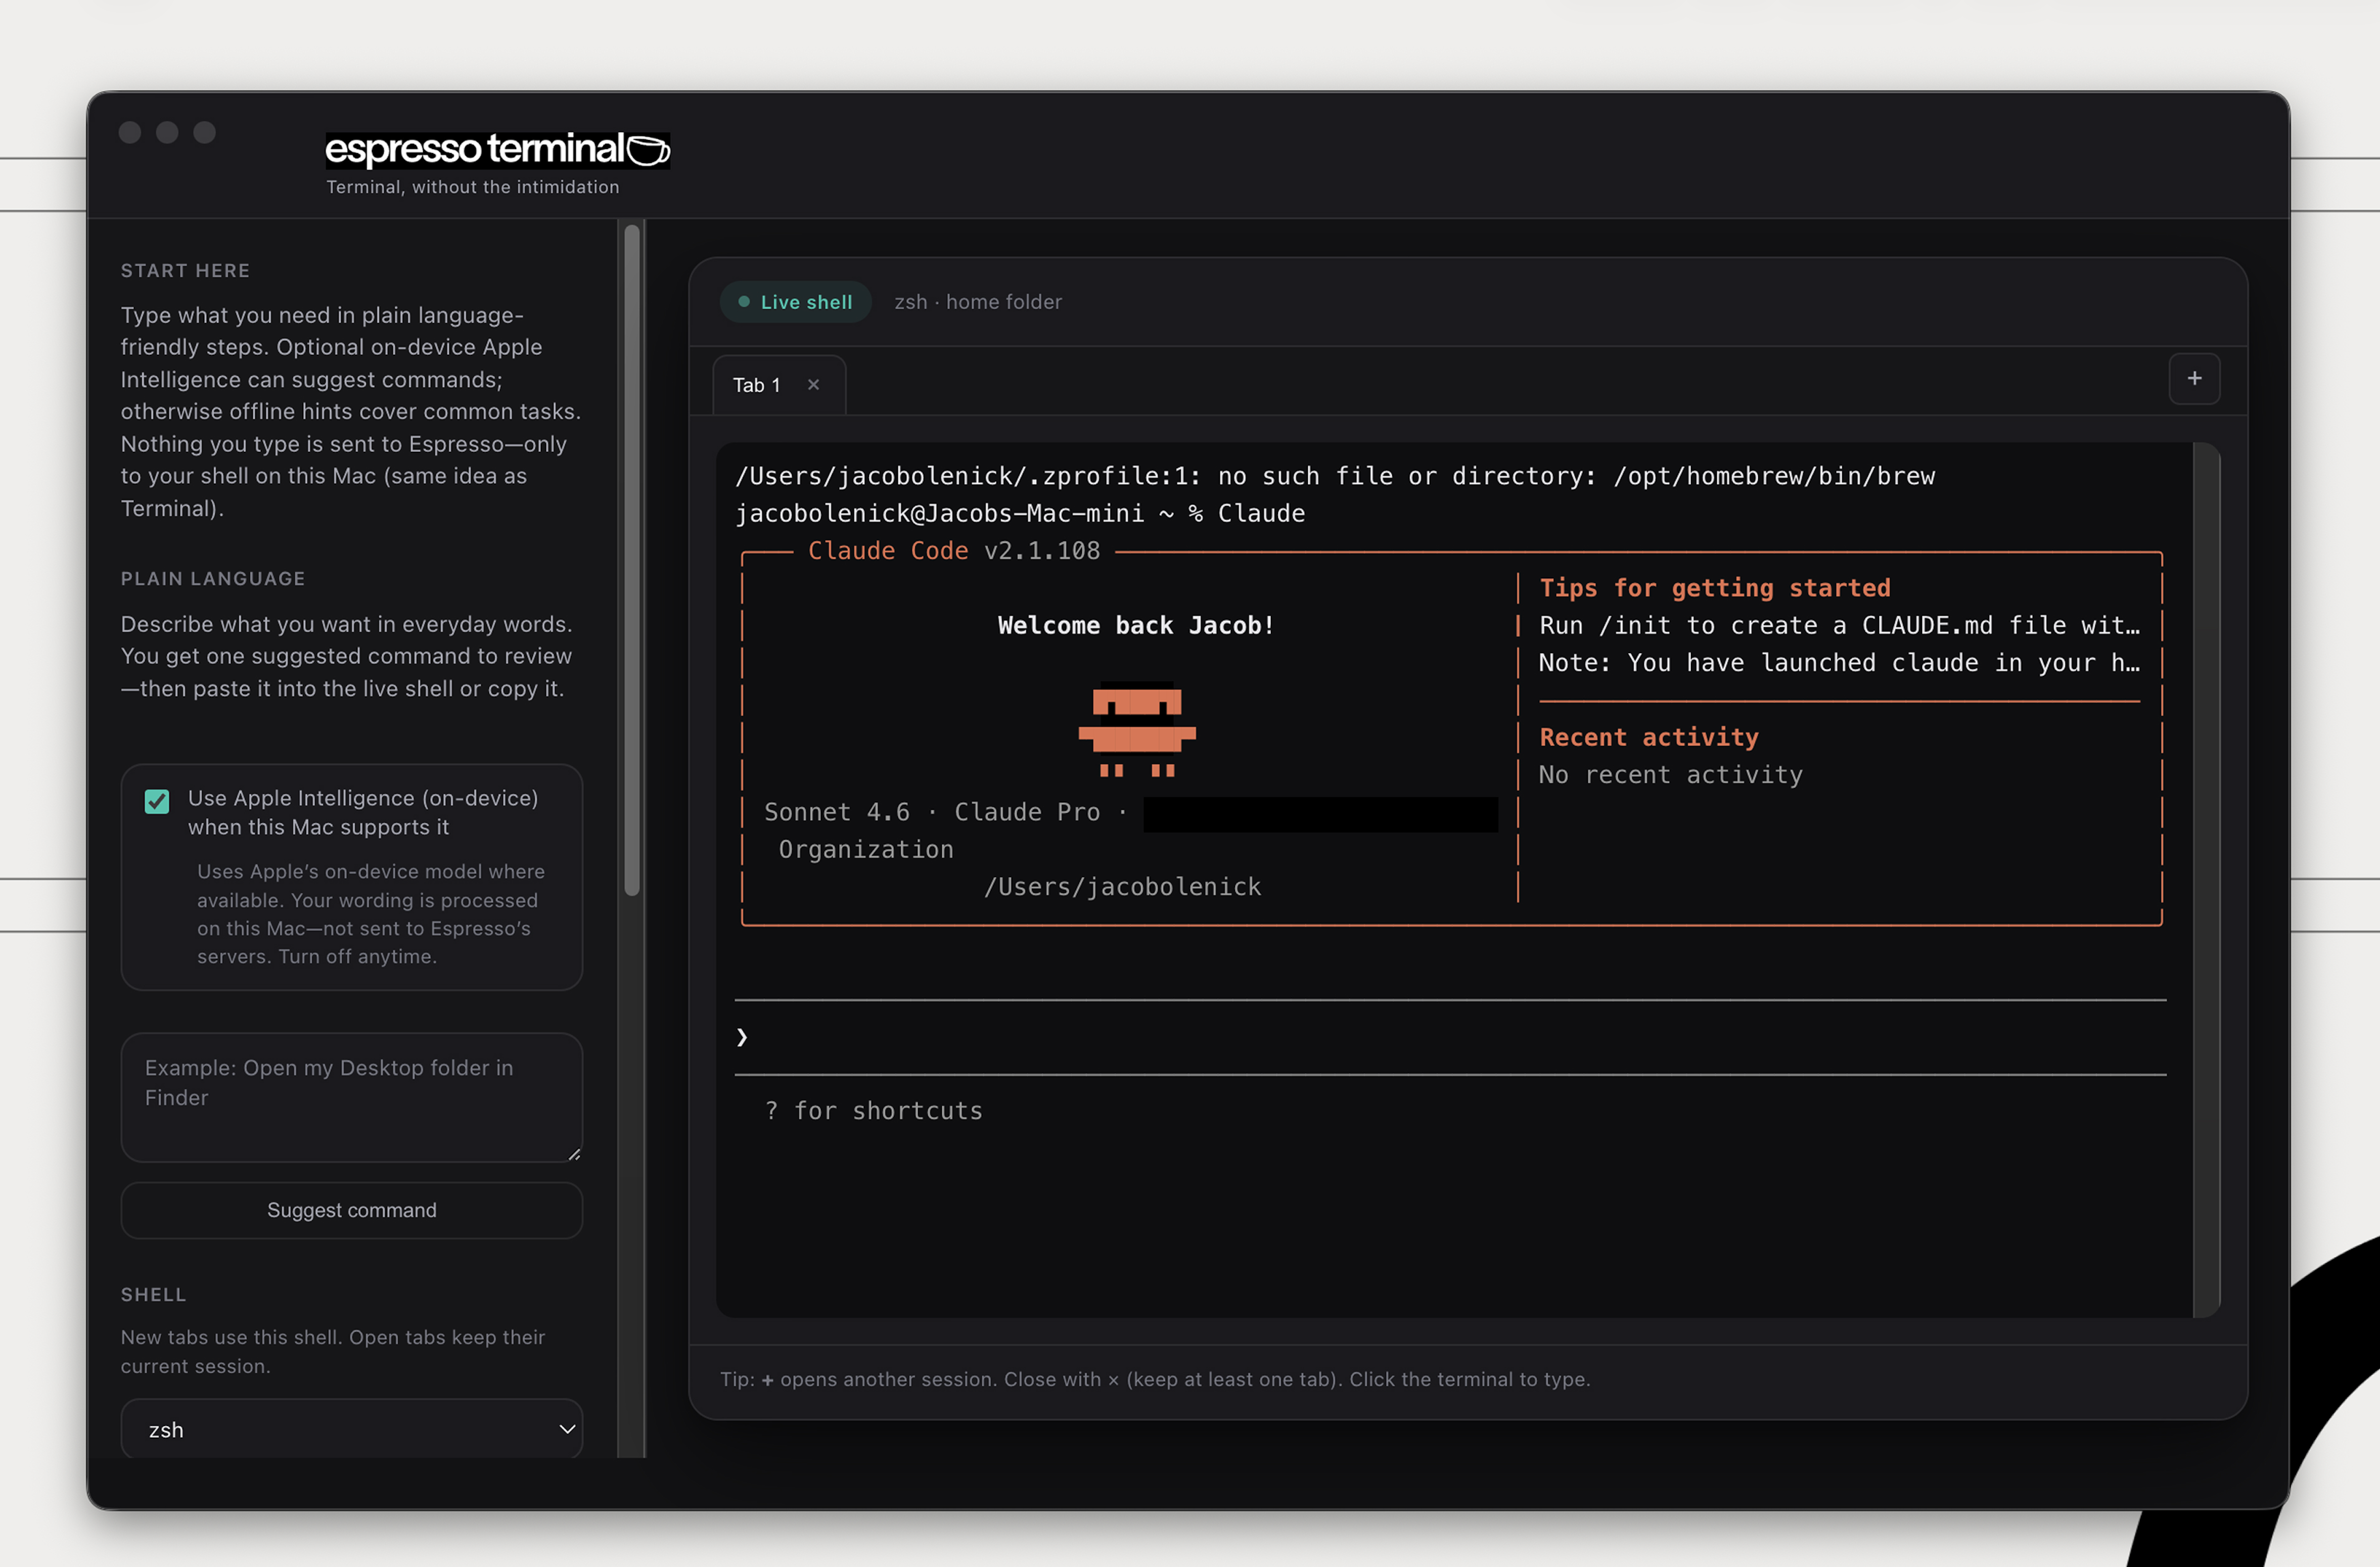2380x1567 pixels.
Task: Click the 'Tips for getting started' heading
Action: point(1715,588)
